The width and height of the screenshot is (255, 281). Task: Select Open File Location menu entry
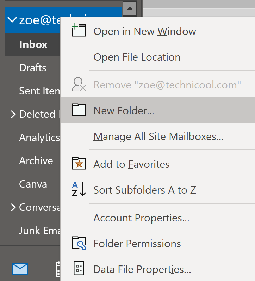point(137,57)
